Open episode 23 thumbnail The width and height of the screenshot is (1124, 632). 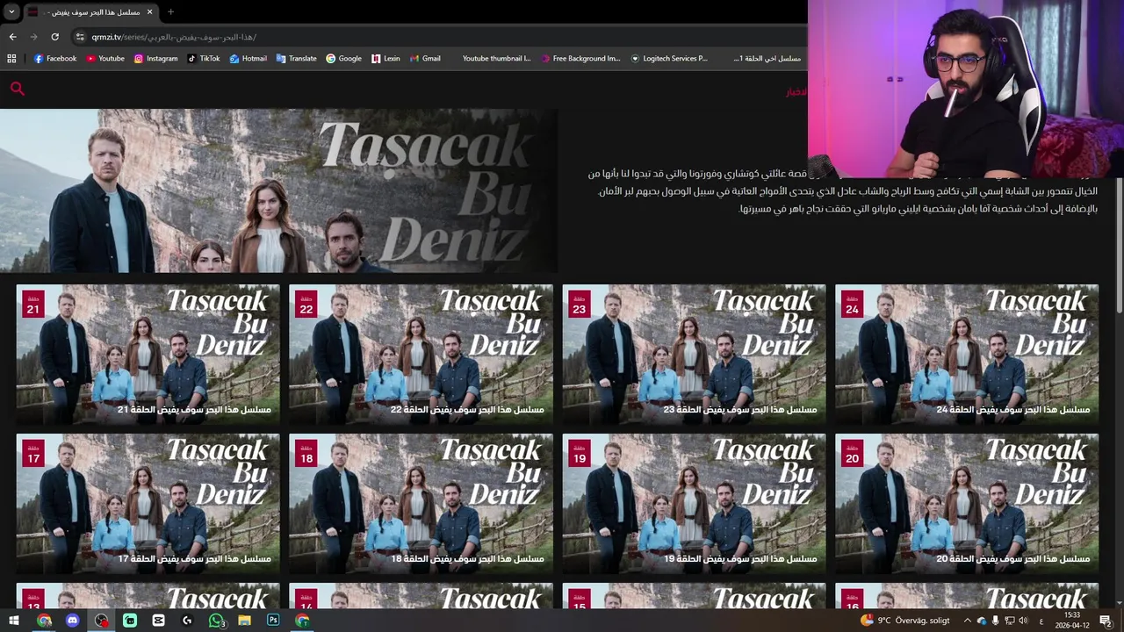pos(694,354)
